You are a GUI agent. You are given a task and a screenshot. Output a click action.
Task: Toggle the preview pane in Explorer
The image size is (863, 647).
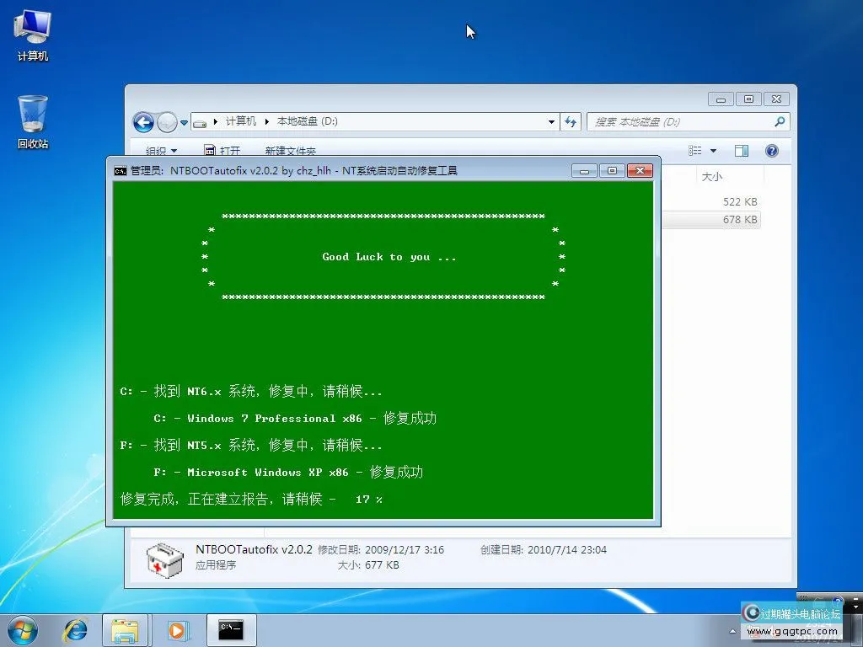[742, 150]
